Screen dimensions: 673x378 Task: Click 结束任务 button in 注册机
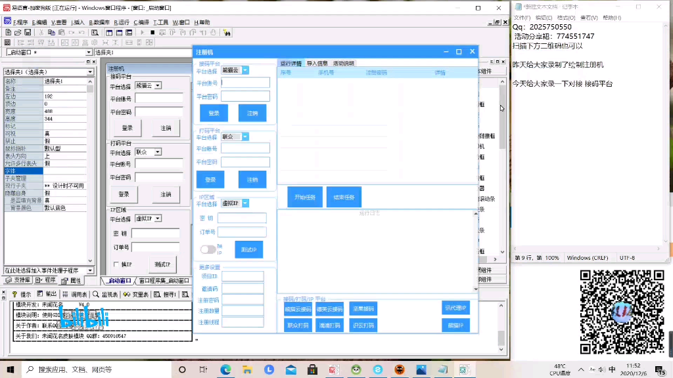(x=344, y=197)
